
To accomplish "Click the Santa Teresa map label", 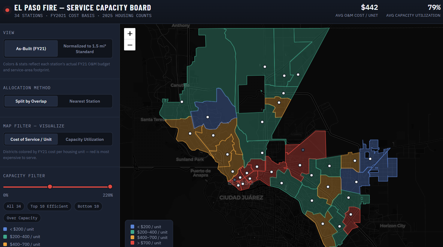I will tap(153, 119).
